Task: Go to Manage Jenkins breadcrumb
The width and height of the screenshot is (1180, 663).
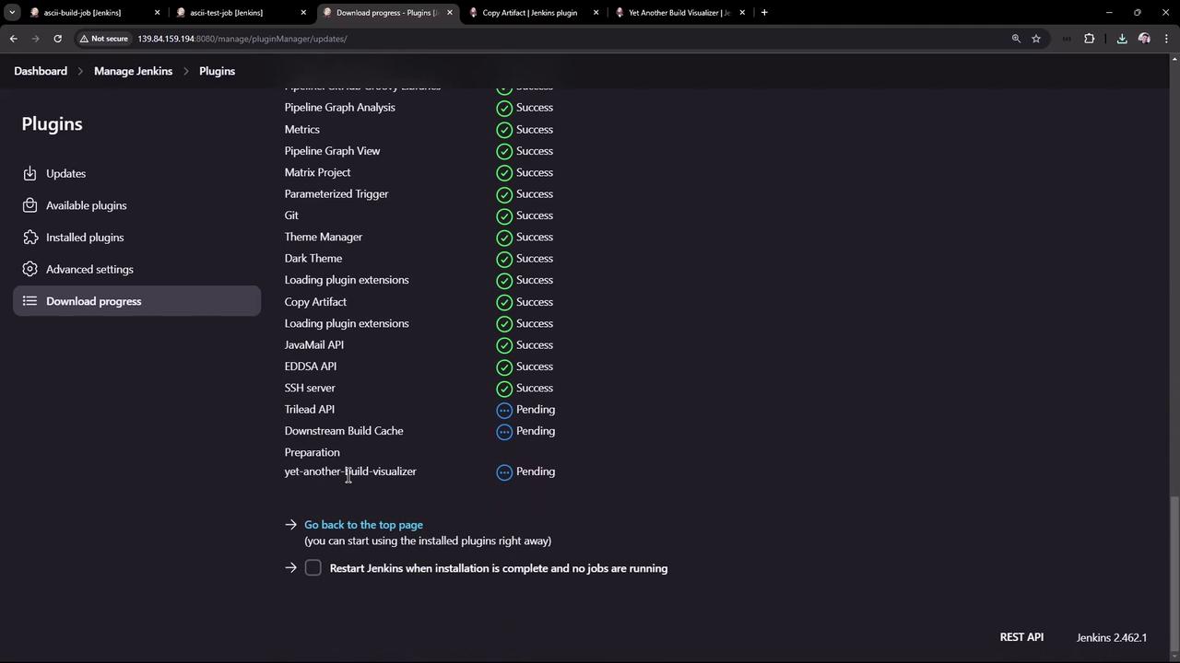Action: pos(133,71)
